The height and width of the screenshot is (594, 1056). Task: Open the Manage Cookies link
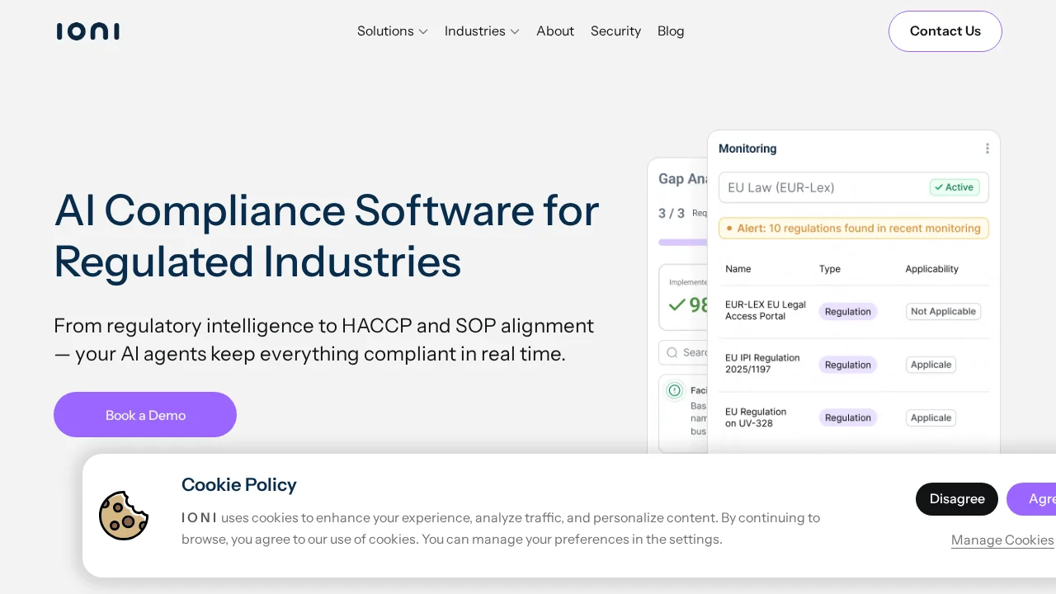pos(1002,540)
